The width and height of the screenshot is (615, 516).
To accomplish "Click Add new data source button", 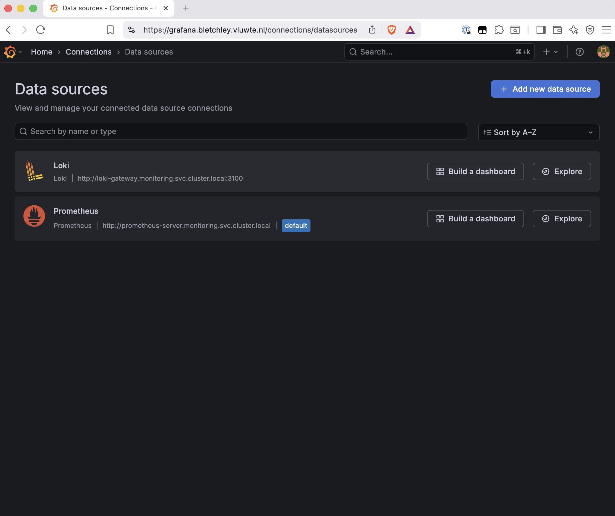I will click(x=545, y=89).
